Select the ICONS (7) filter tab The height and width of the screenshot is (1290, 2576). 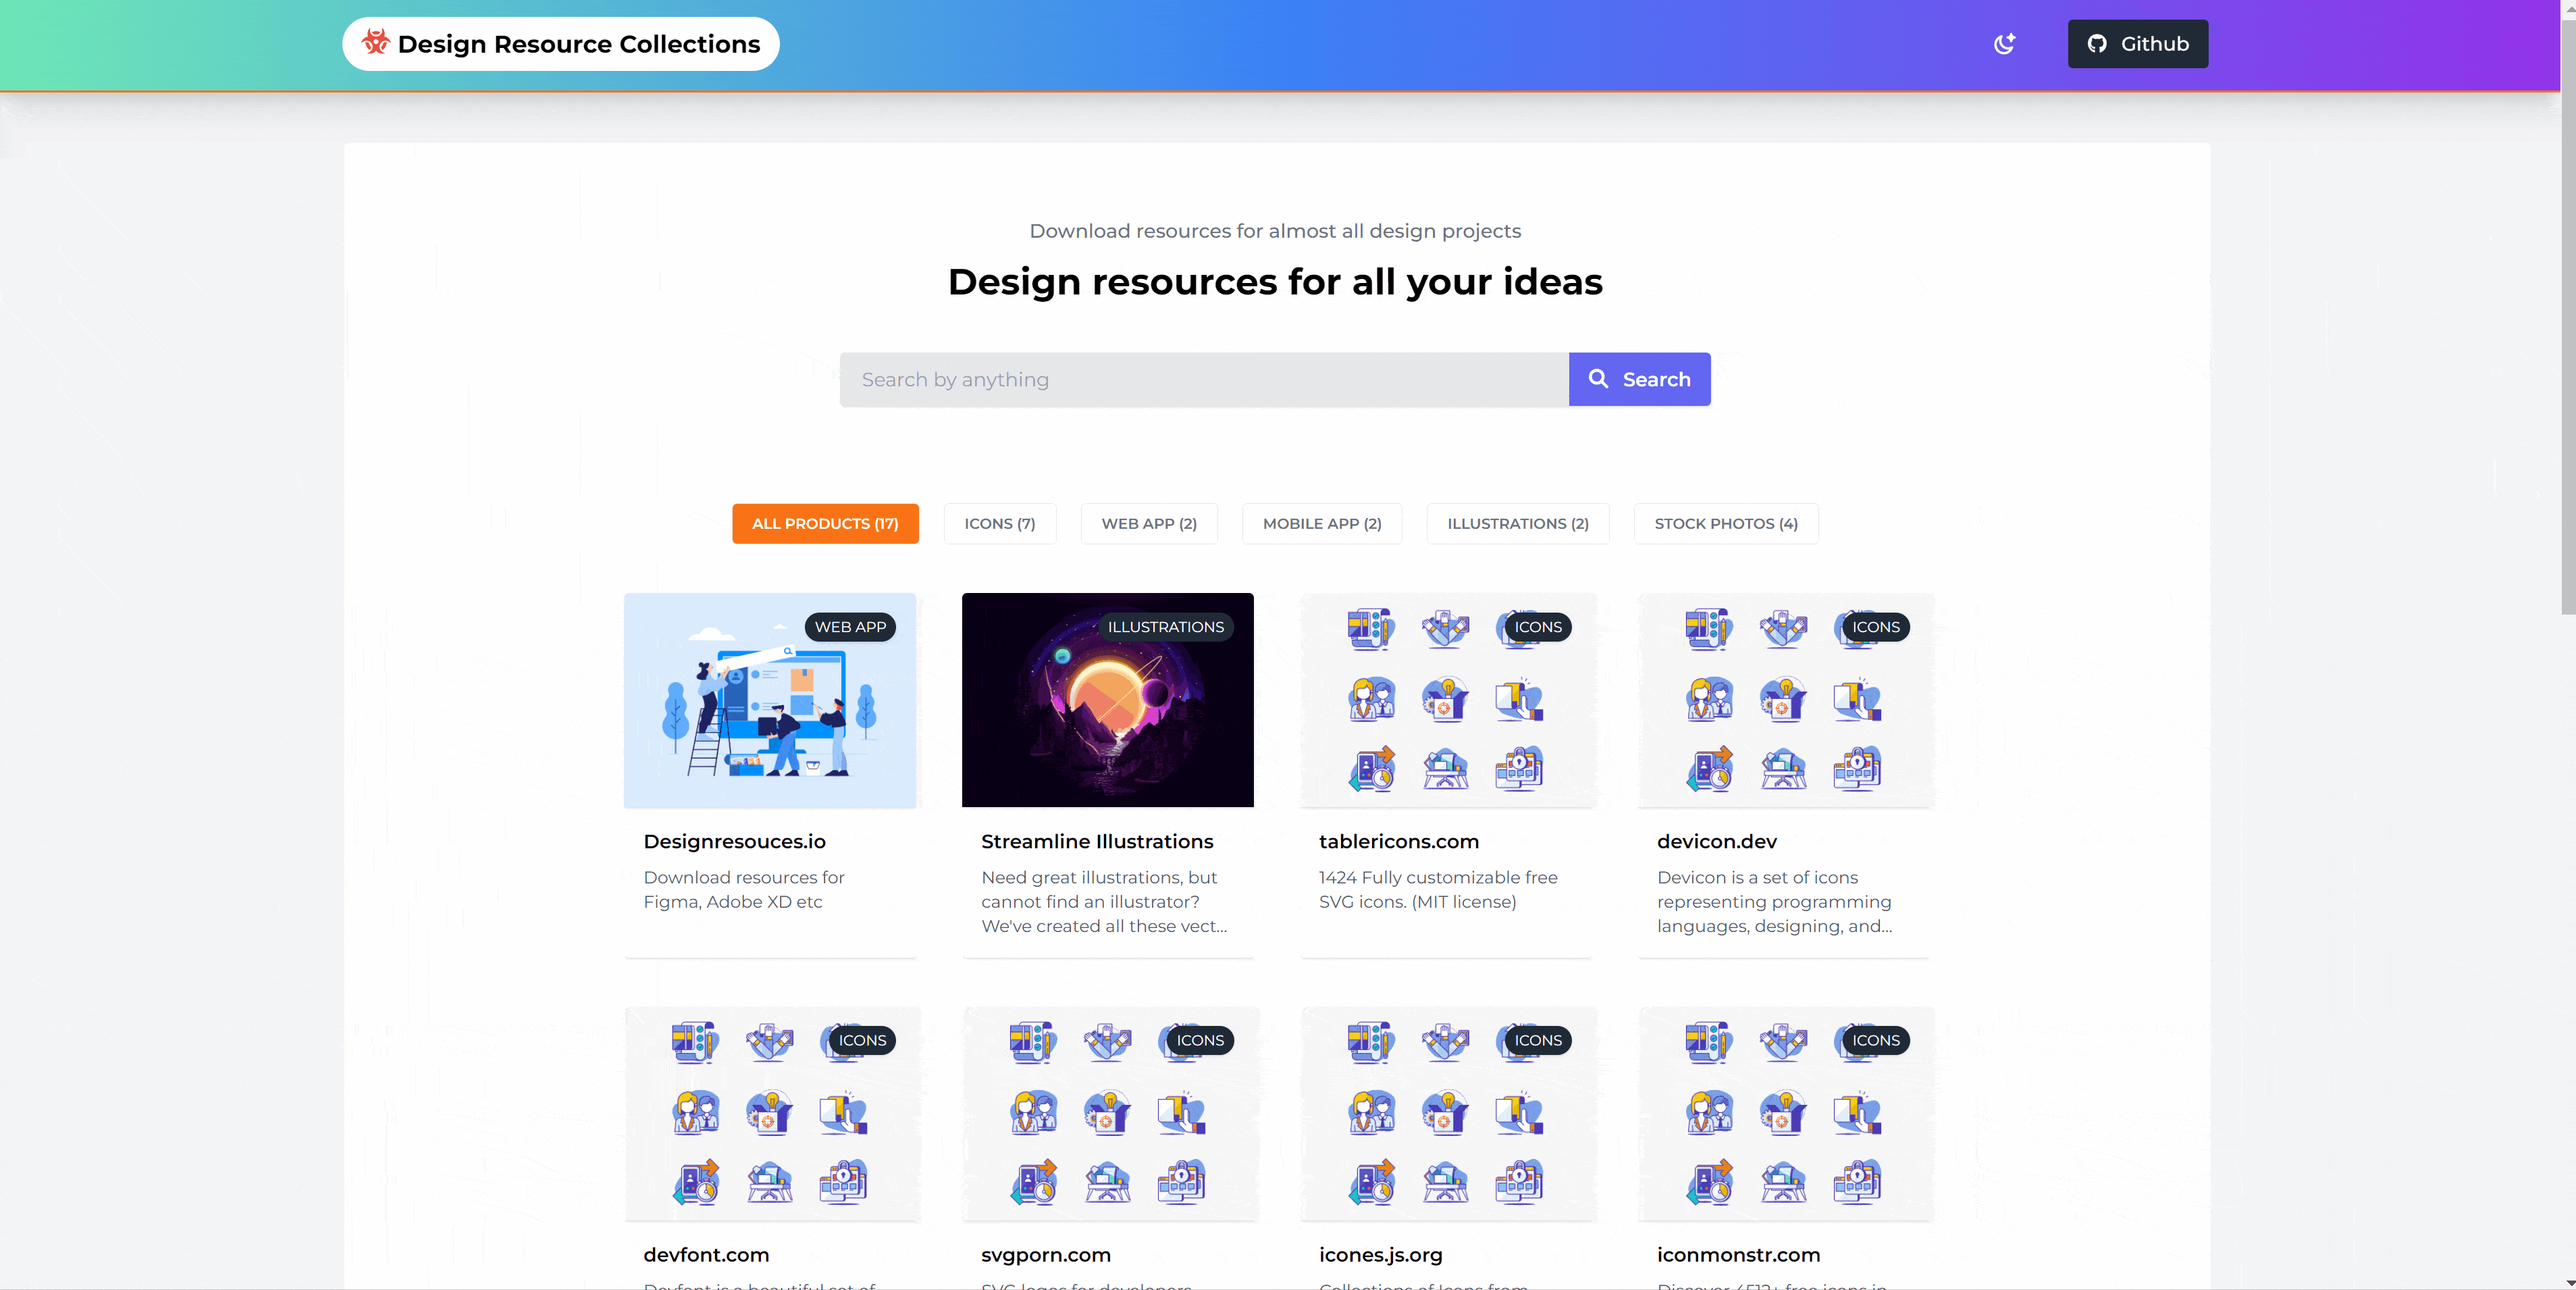pos(1000,523)
